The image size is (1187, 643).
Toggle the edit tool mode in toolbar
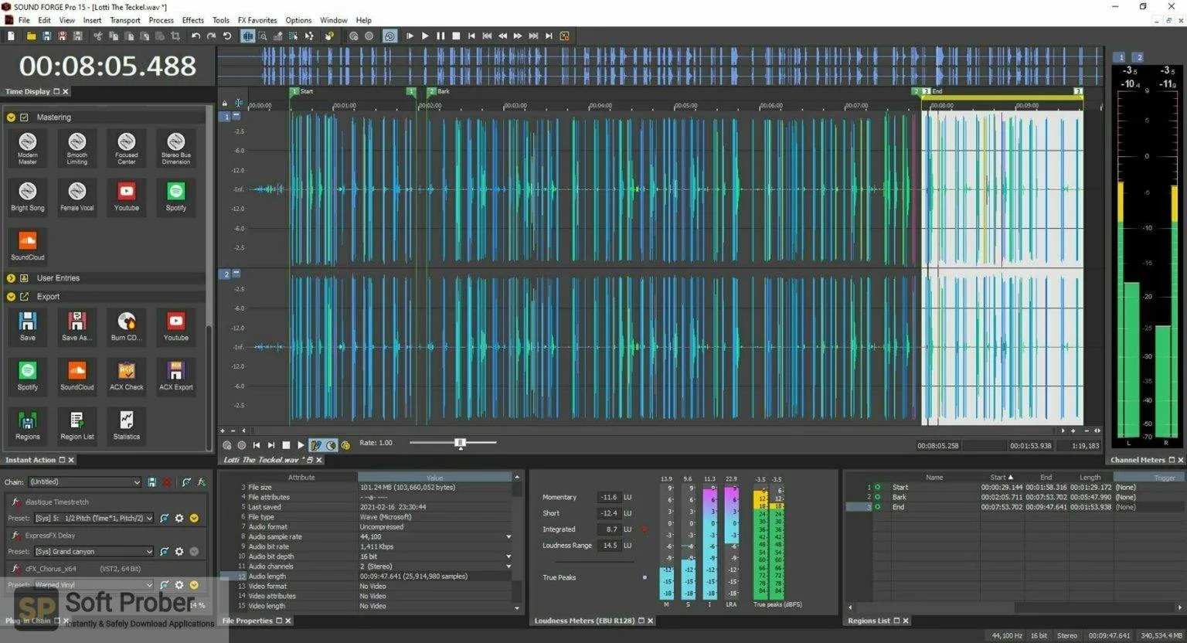tap(247, 36)
